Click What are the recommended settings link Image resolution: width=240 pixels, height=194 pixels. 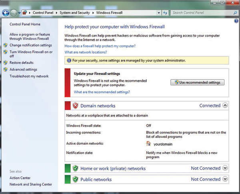click(x=102, y=92)
